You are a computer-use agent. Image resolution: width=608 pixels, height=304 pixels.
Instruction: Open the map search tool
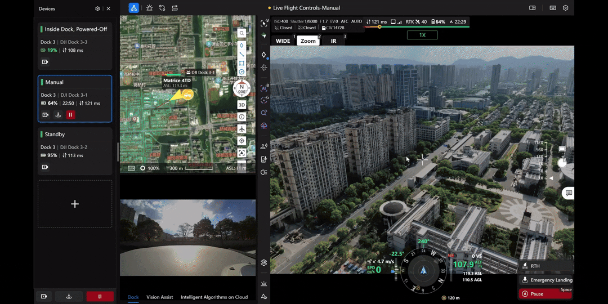point(242,33)
